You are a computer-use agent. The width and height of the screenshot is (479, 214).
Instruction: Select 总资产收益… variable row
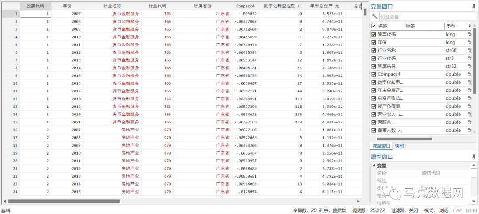[422, 99]
